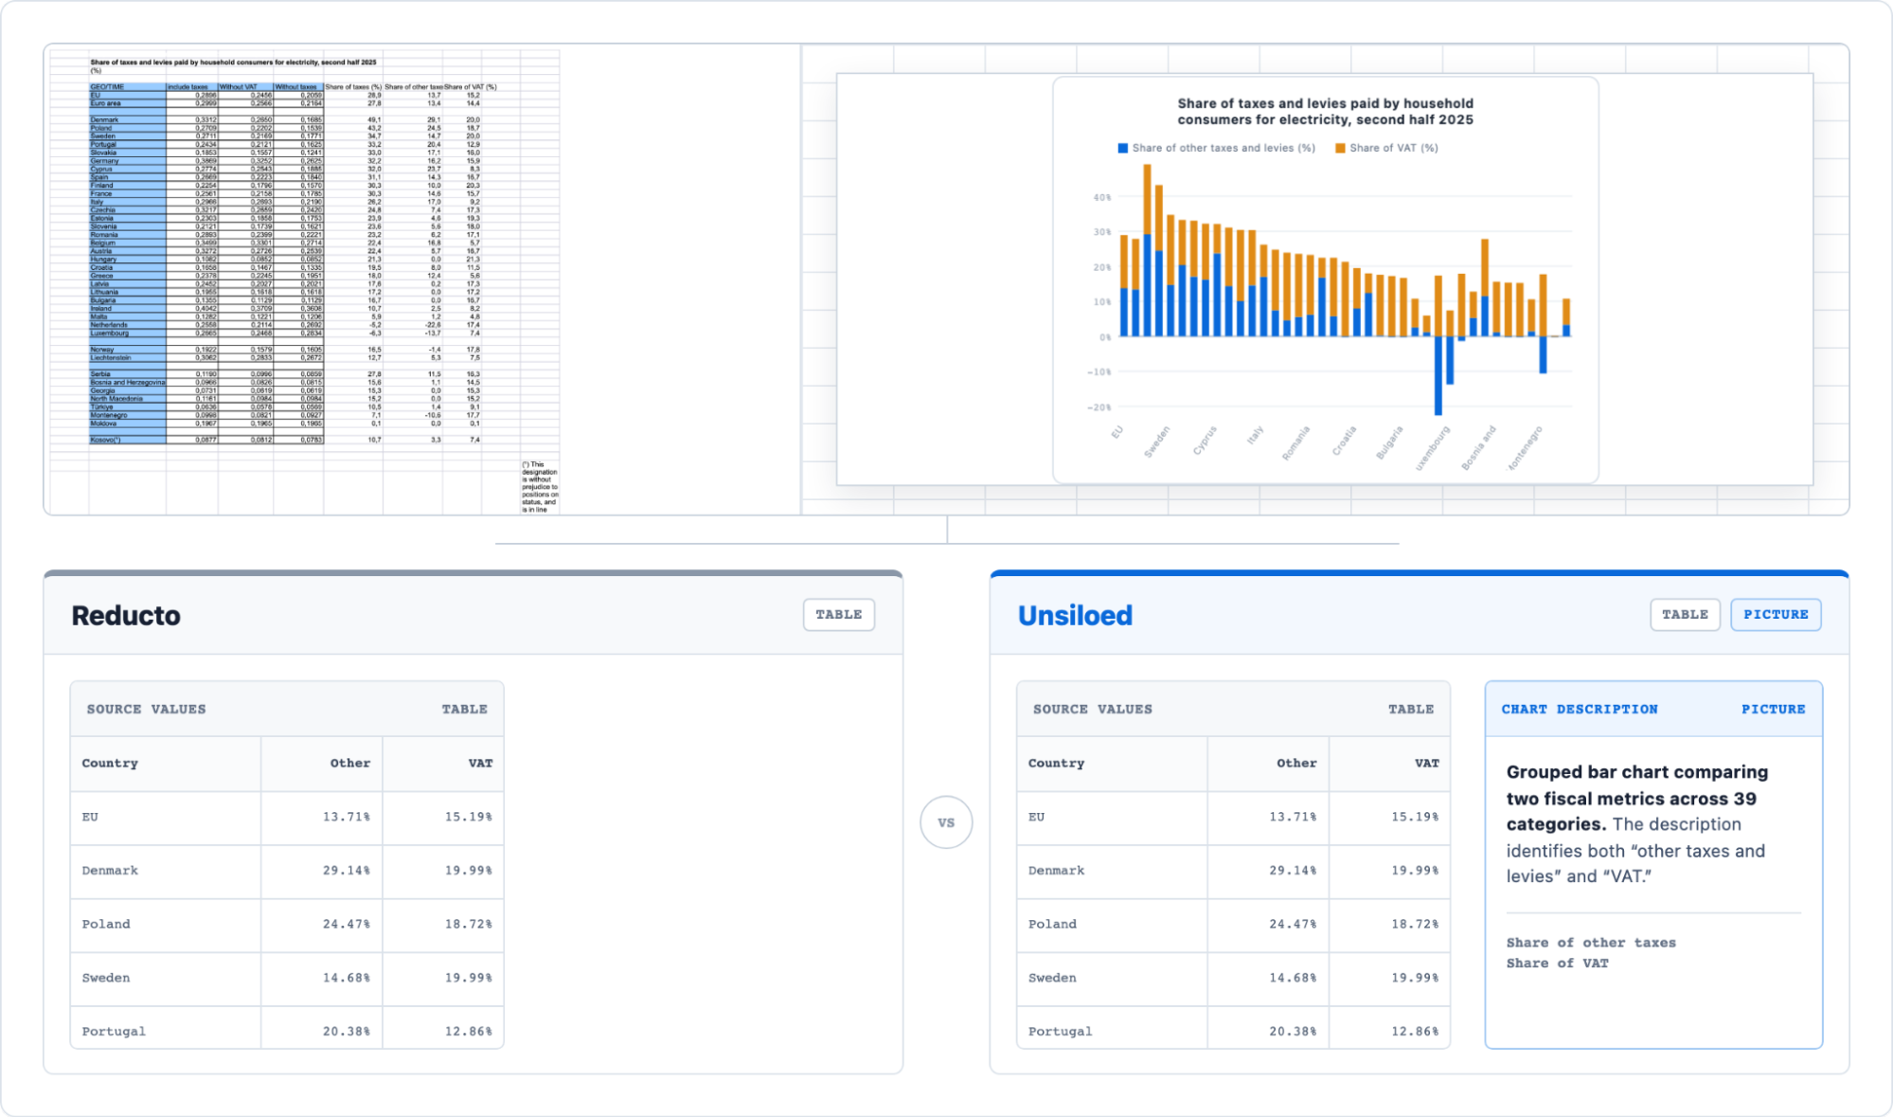Click Other column header in Unsiloed table

(1296, 764)
